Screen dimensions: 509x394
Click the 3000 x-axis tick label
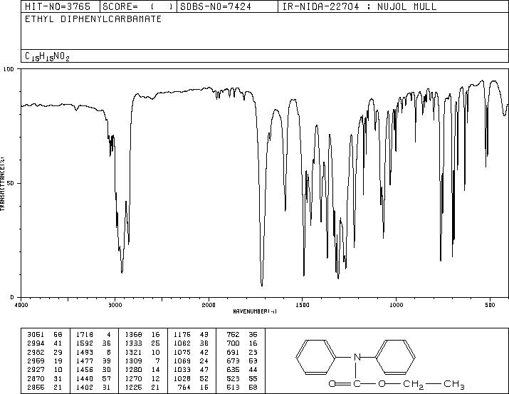(115, 305)
